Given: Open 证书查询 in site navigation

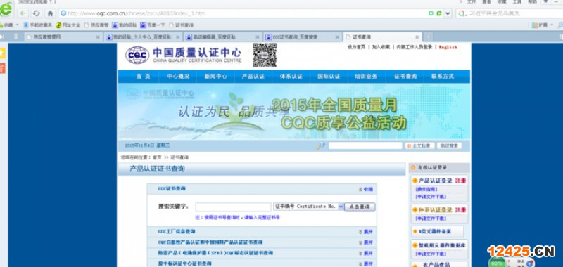Looking at the screenshot, I should click(x=405, y=77).
